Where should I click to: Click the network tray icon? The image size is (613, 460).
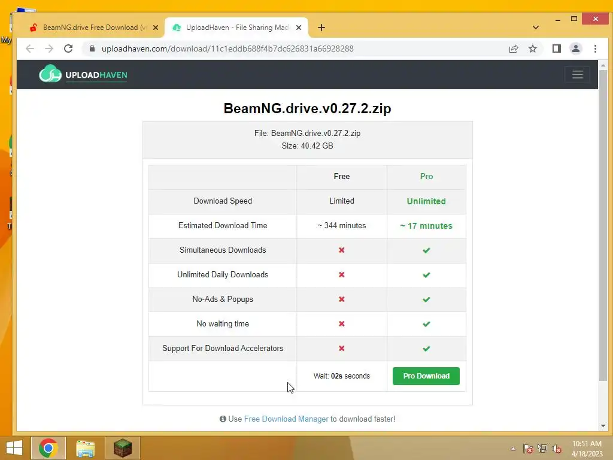(542, 449)
